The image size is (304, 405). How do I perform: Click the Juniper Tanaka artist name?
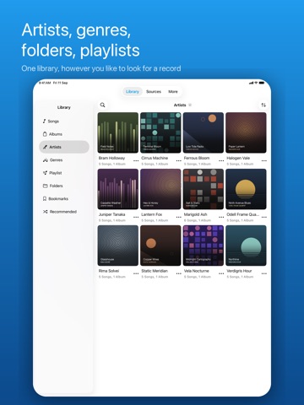coord(111,214)
